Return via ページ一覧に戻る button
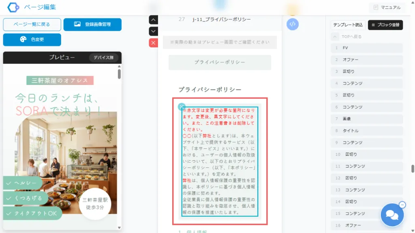The height and width of the screenshot is (233, 415). click(x=32, y=25)
